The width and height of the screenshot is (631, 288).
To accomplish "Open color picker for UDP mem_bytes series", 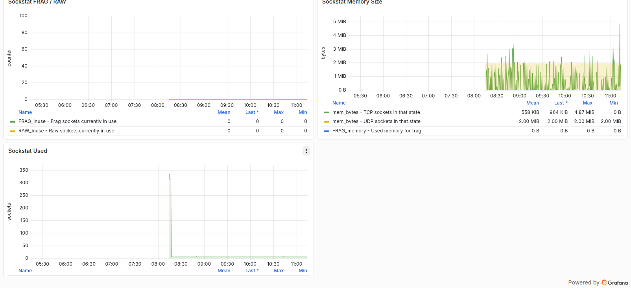I will click(327, 122).
